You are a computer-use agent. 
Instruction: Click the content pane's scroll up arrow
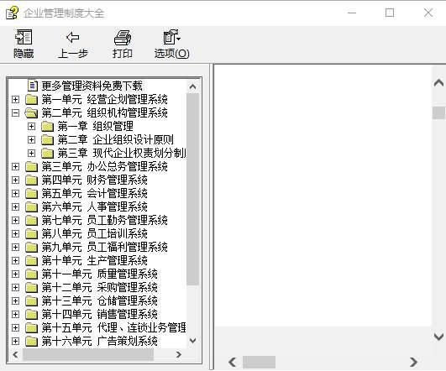tap(438, 83)
